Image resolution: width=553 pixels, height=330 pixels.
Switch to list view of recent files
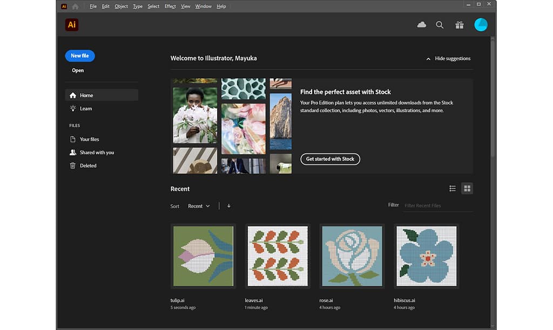coord(453,188)
